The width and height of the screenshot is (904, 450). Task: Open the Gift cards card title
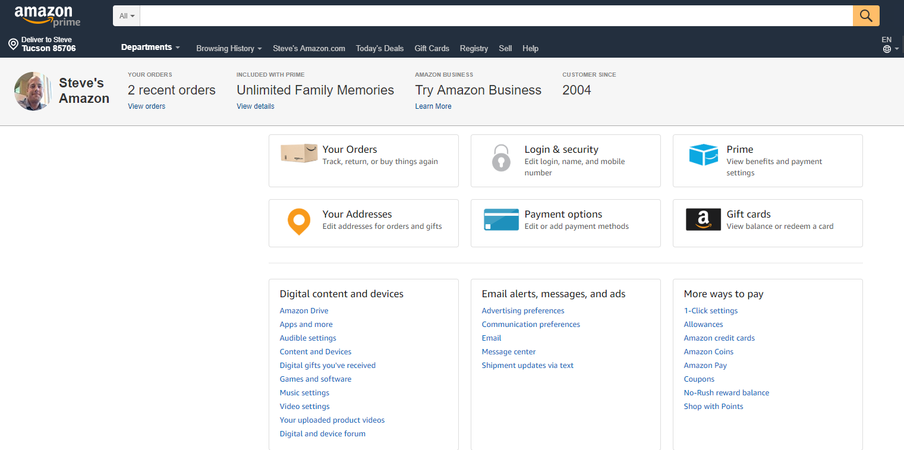point(749,215)
